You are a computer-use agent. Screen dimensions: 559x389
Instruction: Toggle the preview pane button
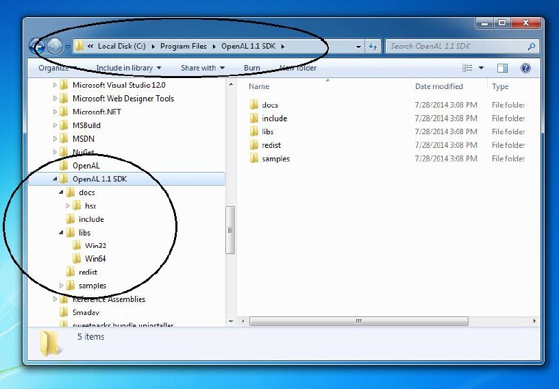pos(502,68)
